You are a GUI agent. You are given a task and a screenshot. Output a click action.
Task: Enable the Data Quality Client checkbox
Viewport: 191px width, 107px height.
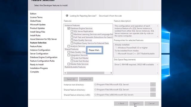click(x=69, y=52)
